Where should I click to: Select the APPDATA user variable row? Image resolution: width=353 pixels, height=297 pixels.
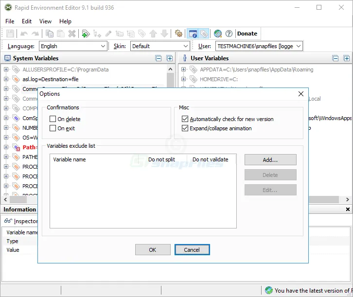click(257, 70)
